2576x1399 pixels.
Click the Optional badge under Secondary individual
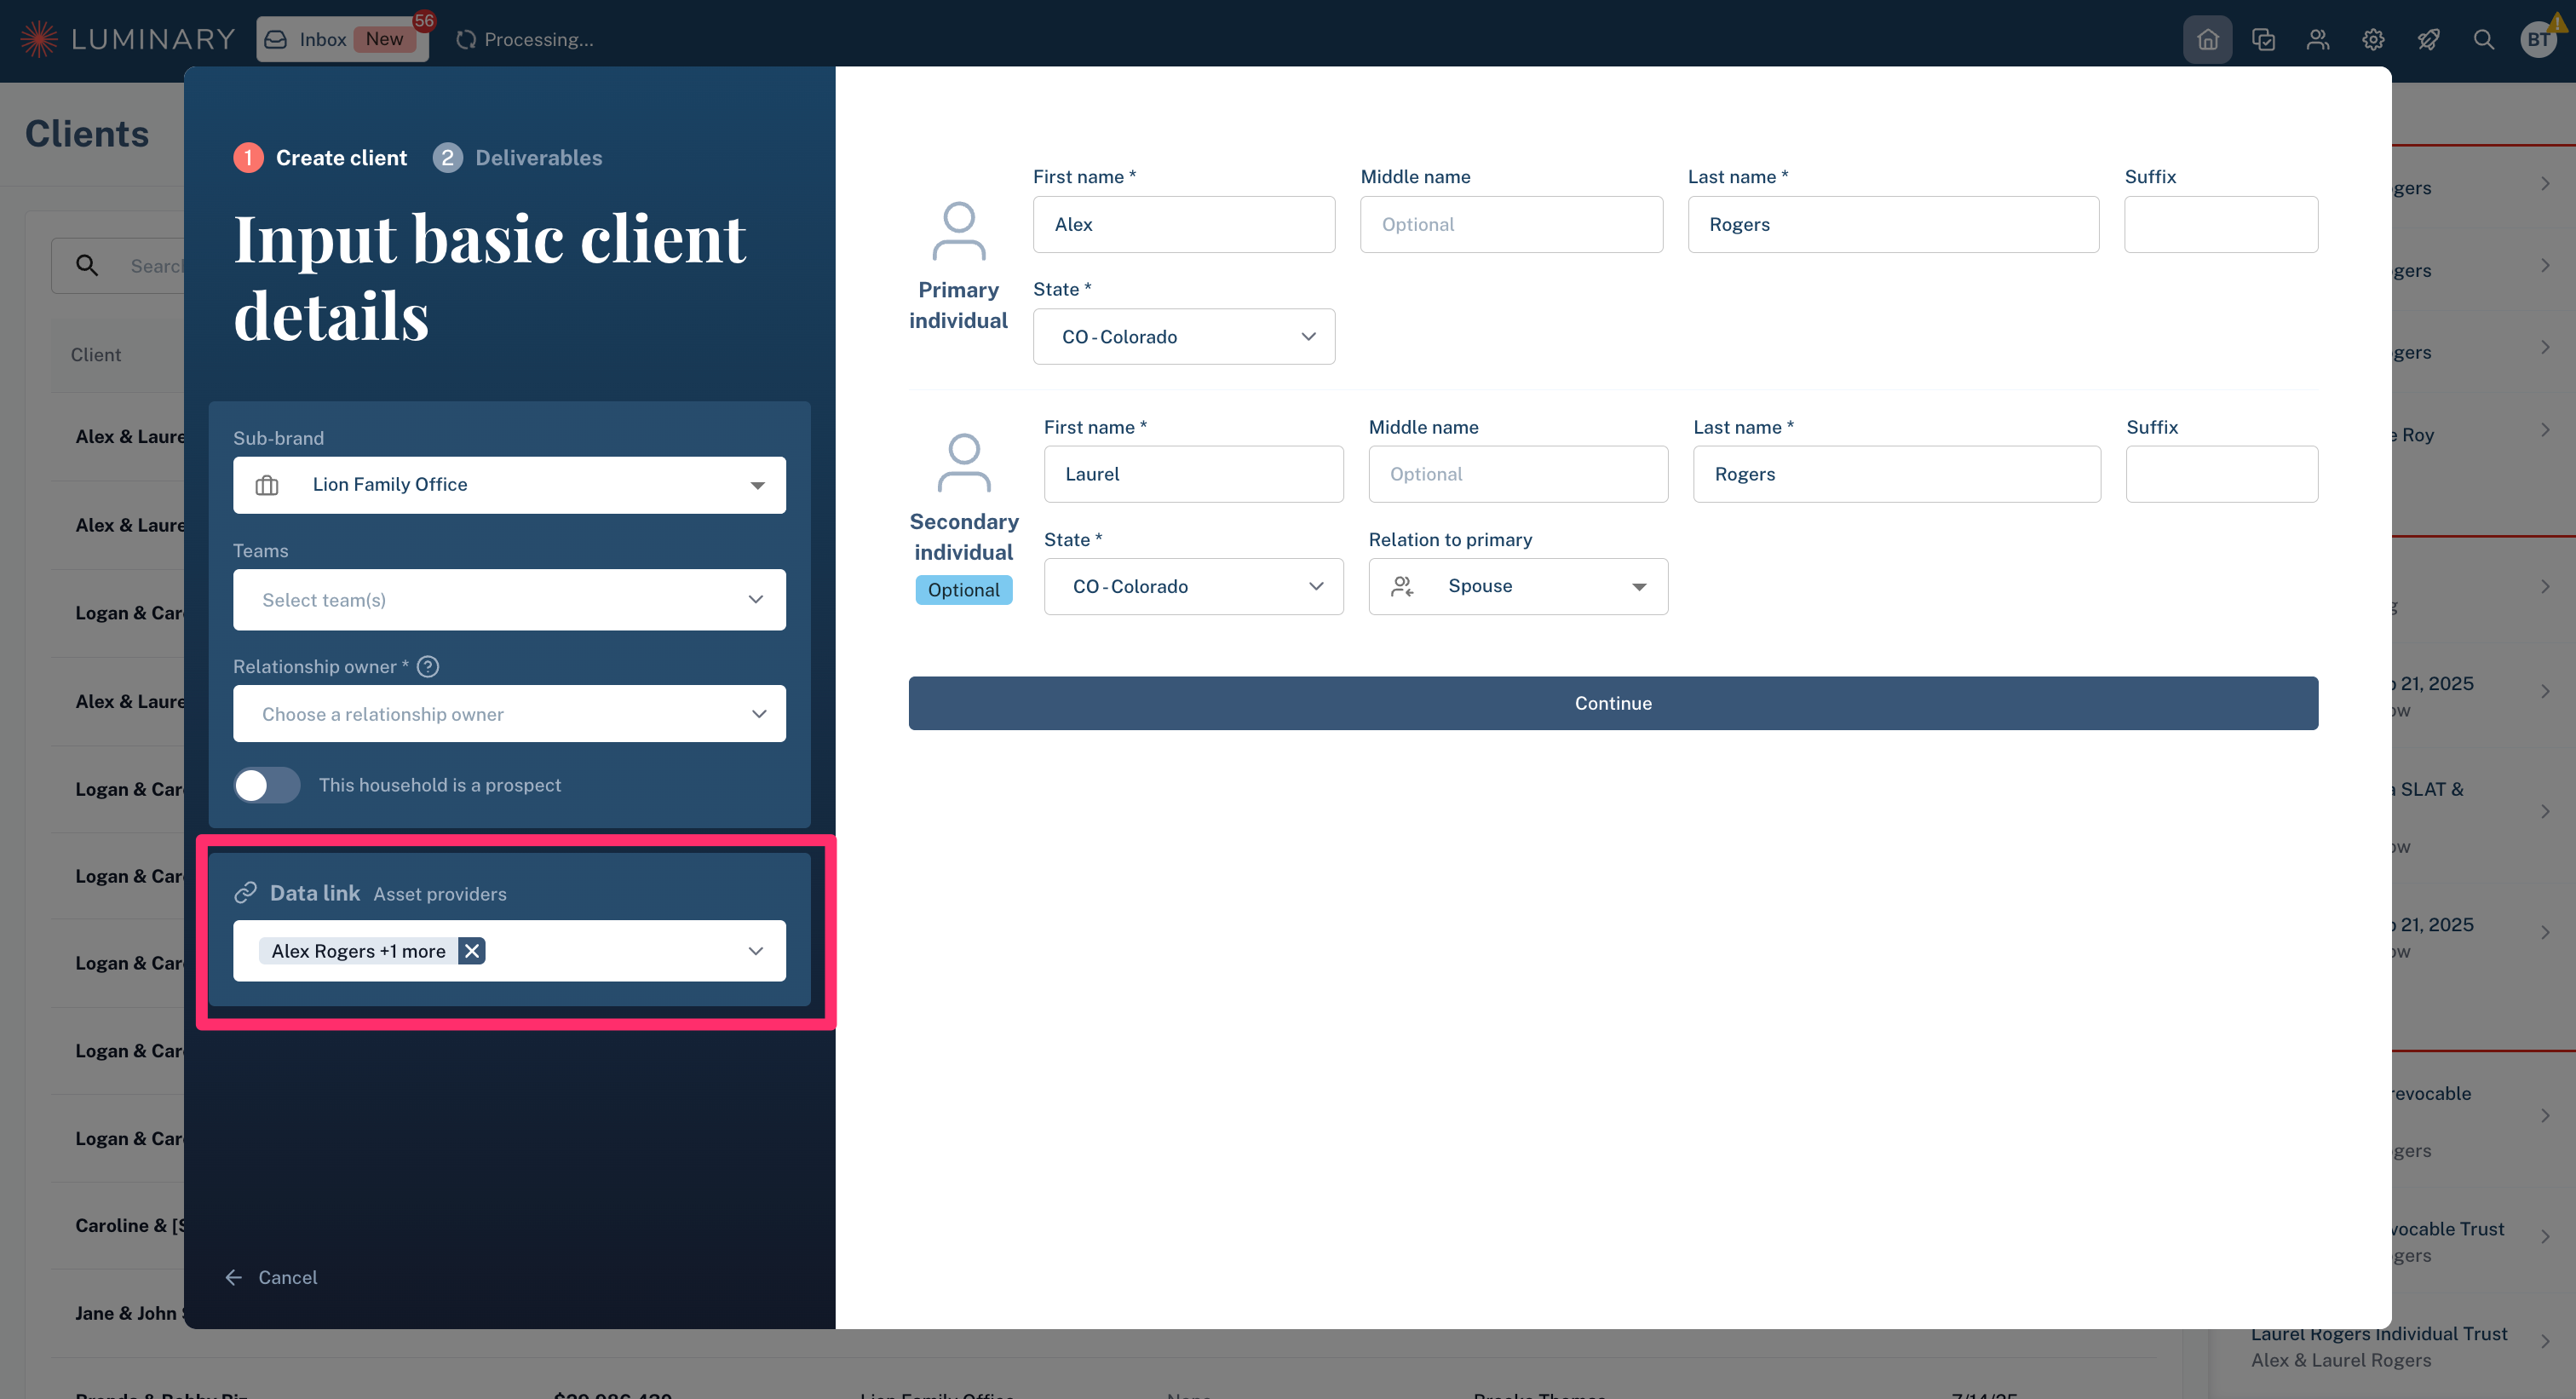pyautogui.click(x=964, y=590)
